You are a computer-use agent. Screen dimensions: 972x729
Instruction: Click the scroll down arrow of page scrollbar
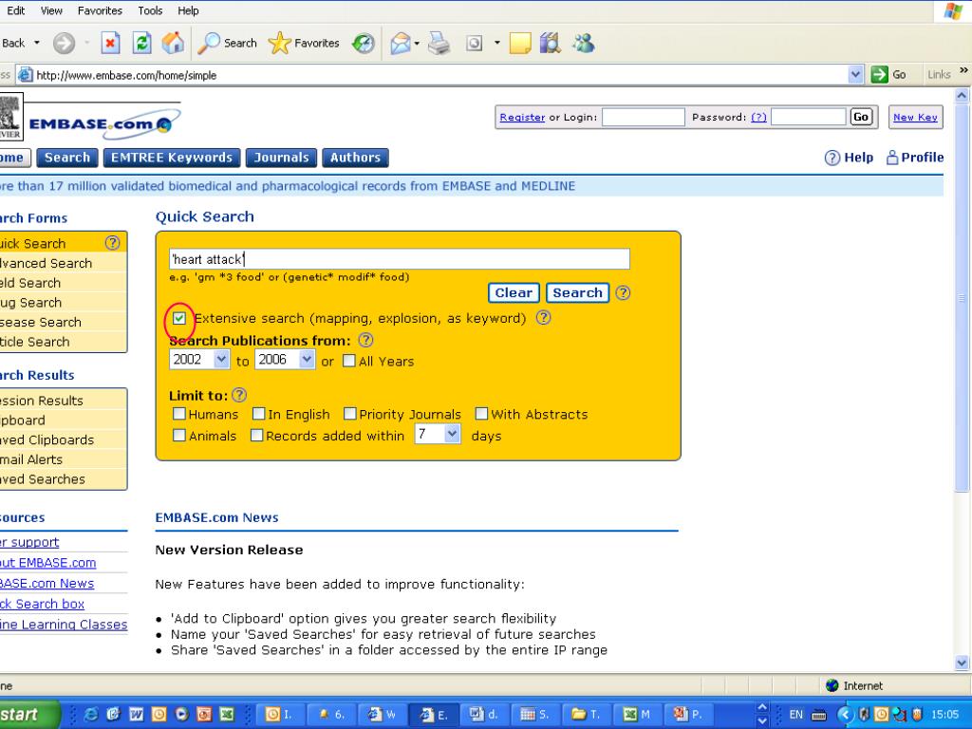[x=963, y=663]
